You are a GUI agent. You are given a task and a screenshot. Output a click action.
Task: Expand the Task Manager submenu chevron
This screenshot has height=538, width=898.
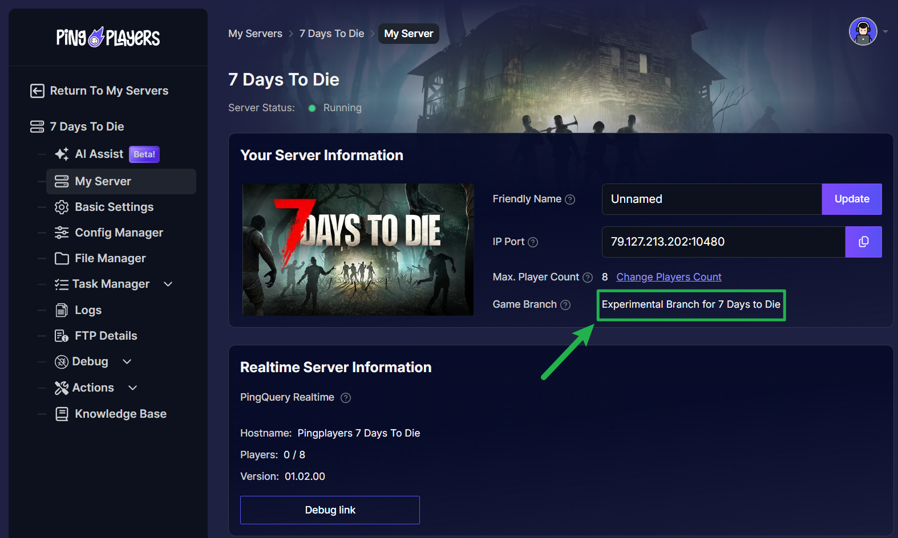click(168, 284)
